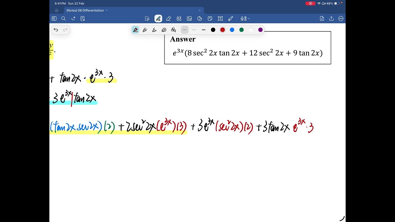Select the thick stroke width
Viewport: 395px width, 222px height.
tap(204, 30)
